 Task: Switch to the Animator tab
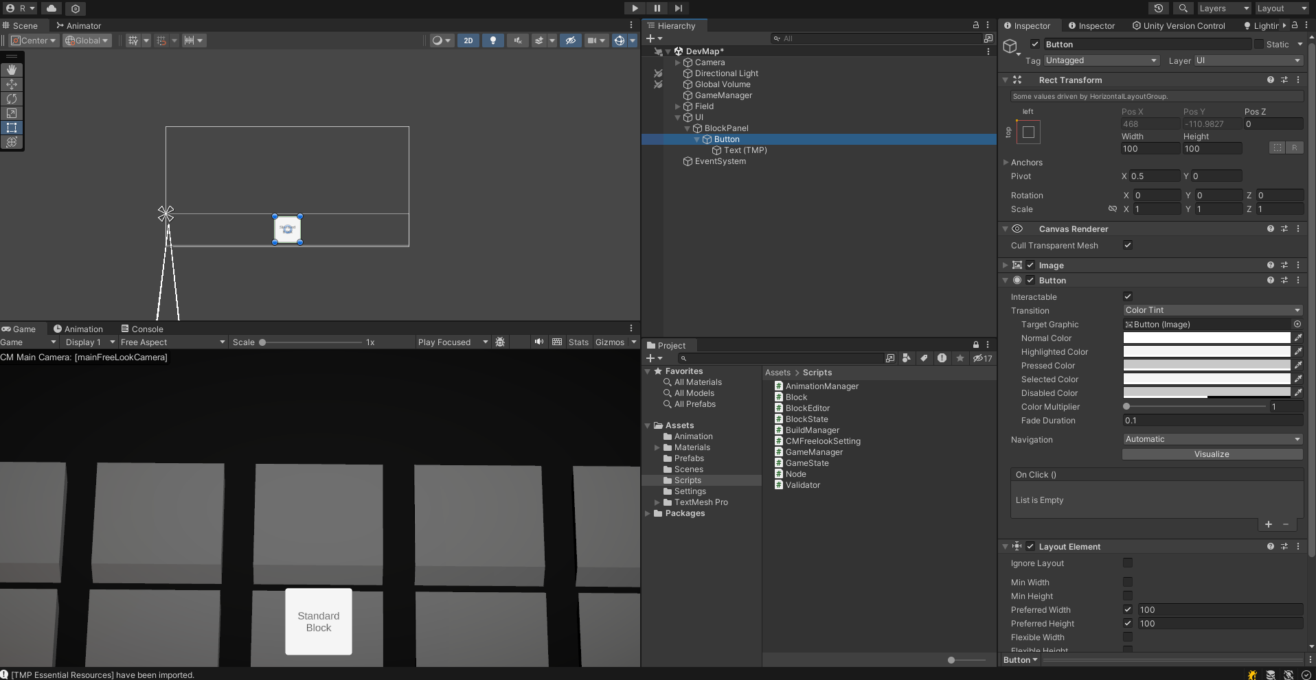(78, 25)
